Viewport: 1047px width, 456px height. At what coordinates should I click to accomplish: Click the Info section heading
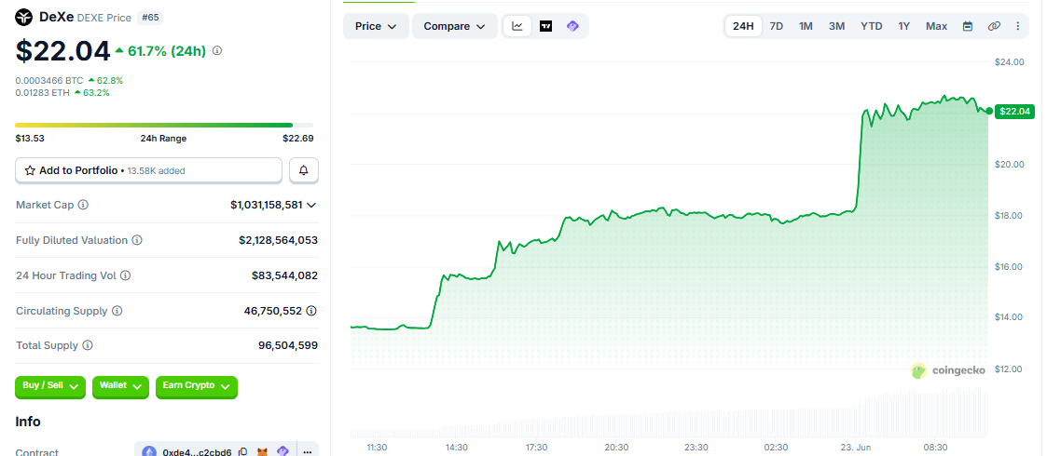[28, 422]
